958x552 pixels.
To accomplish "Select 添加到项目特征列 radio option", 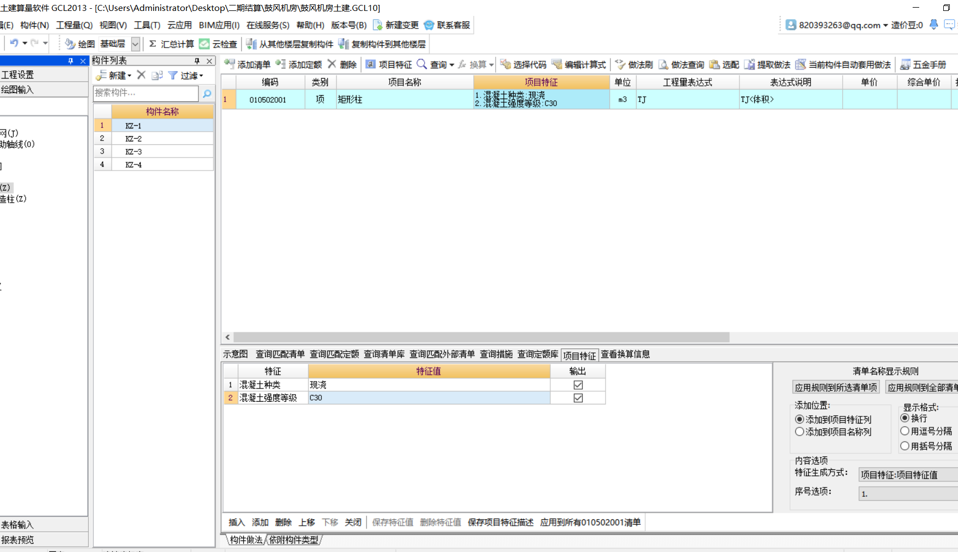I will click(x=800, y=419).
